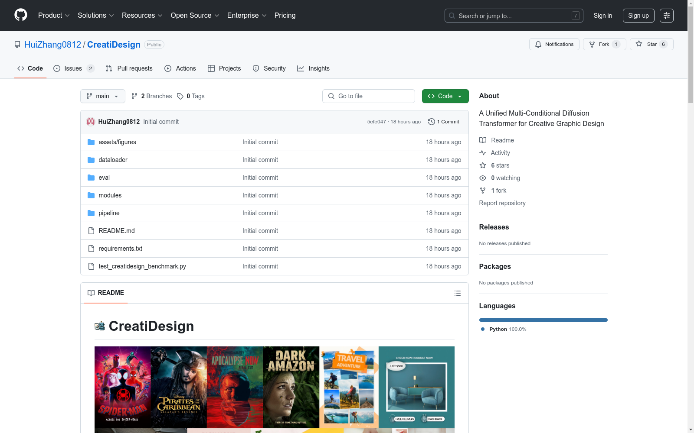Select the README tab in file viewer
This screenshot has height=433, width=694.
pos(106,293)
